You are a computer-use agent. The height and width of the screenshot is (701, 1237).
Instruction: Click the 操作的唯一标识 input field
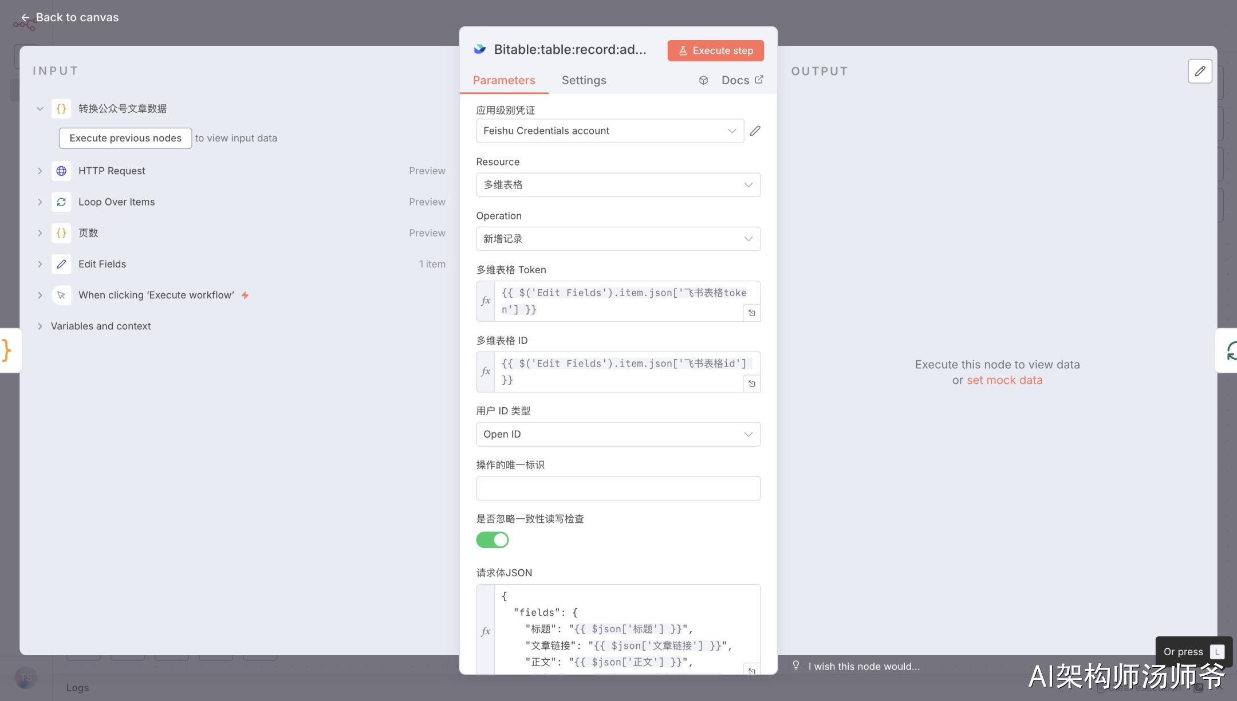618,488
